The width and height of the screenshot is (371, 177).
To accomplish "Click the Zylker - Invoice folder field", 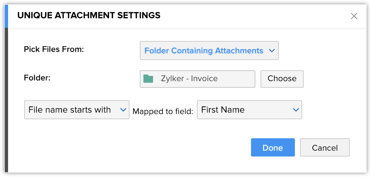I will [197, 79].
